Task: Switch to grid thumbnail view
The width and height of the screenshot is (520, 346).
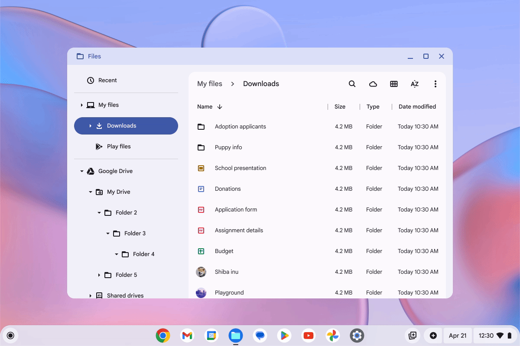Action: 393,84
